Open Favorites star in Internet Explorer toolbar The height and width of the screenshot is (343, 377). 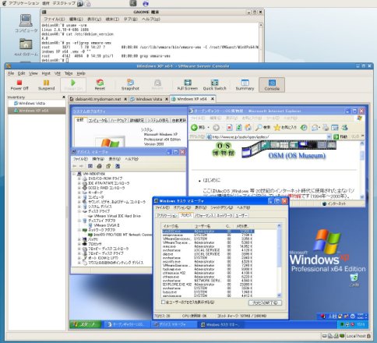coord(277,127)
